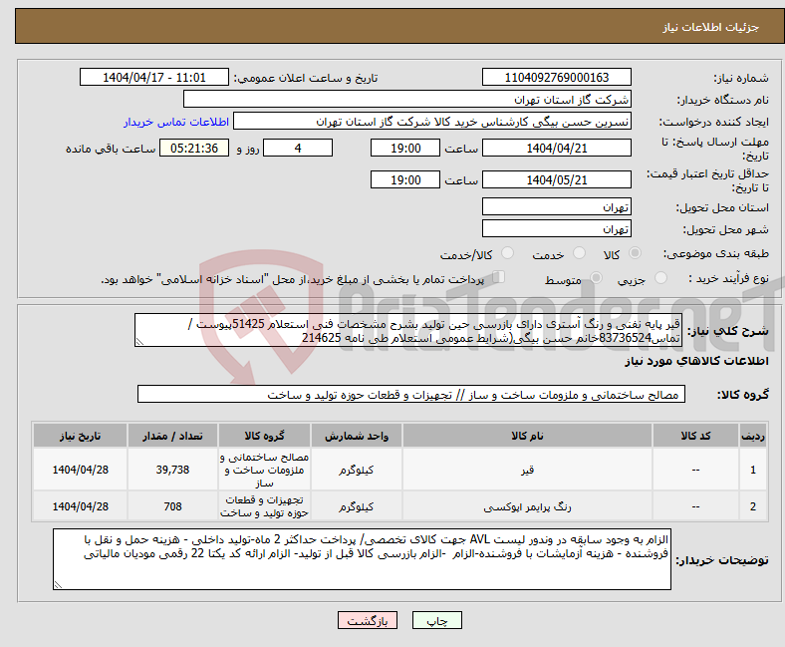Viewport: 785px width, 647px height.
Task: Click the item name قیر in row 1
Action: [x=527, y=470]
